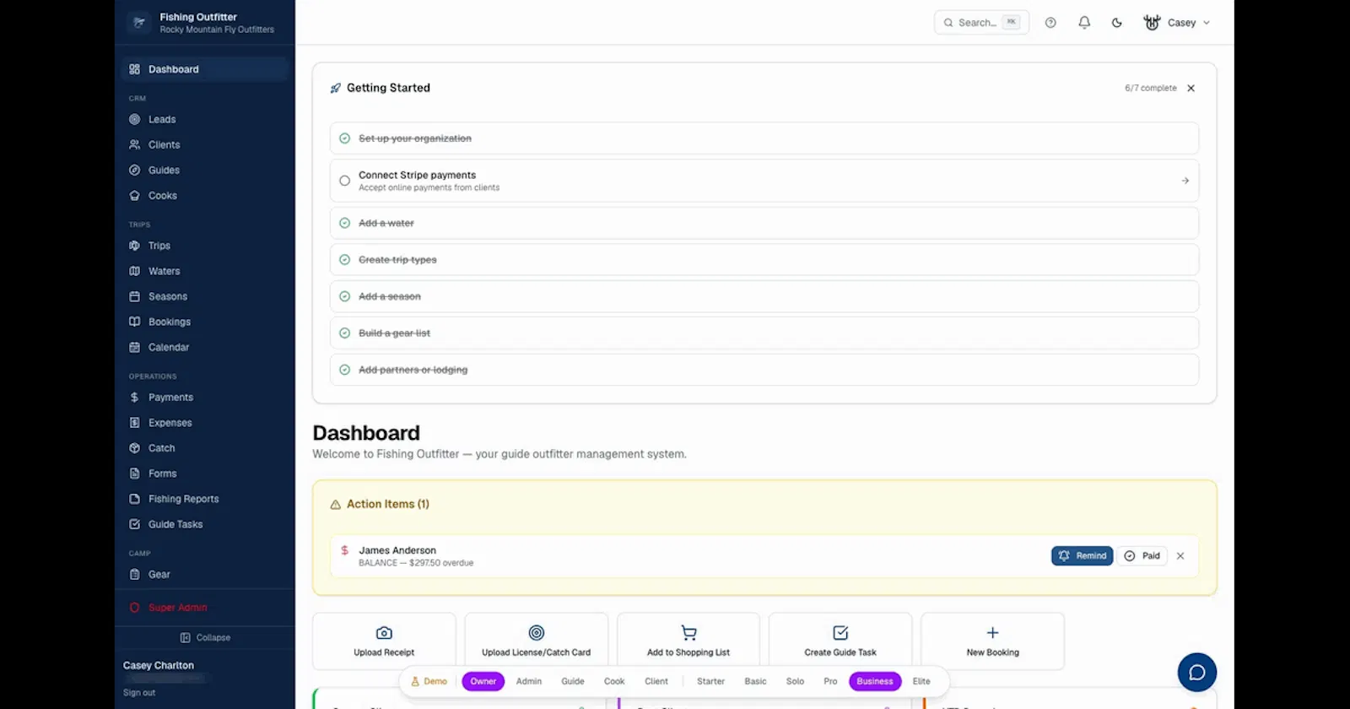The width and height of the screenshot is (1350, 709).
Task: Click the Fishing Reports file icon
Action: (x=134, y=499)
